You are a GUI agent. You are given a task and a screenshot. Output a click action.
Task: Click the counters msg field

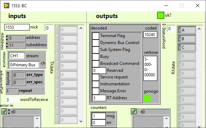tap(99, 116)
